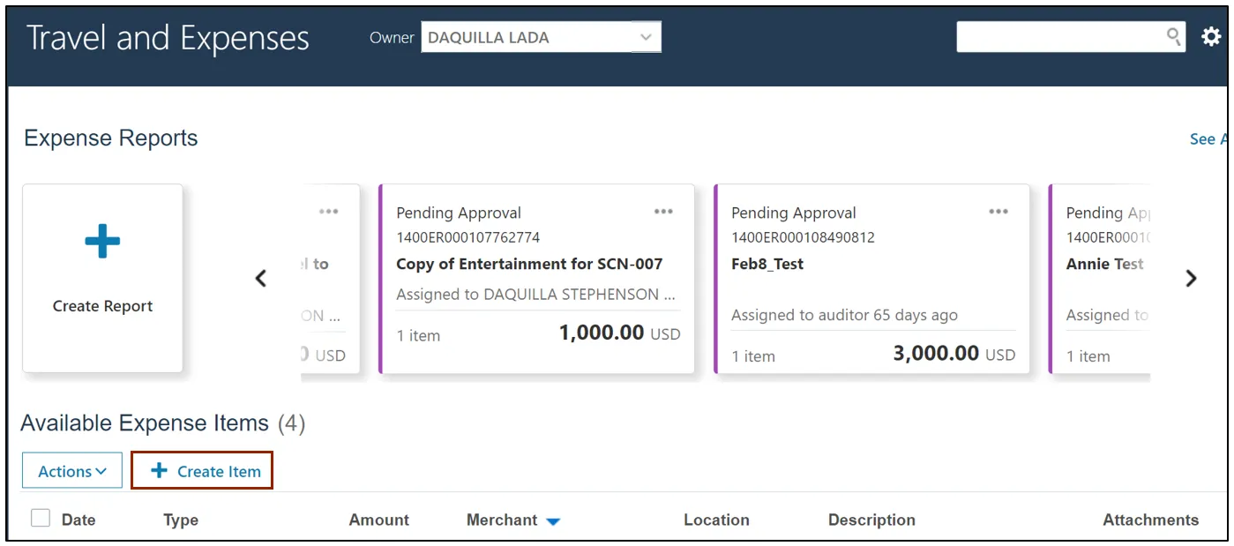Open Copy of Entertainment for SCN-007 report
1234x546 pixels.
click(x=529, y=264)
